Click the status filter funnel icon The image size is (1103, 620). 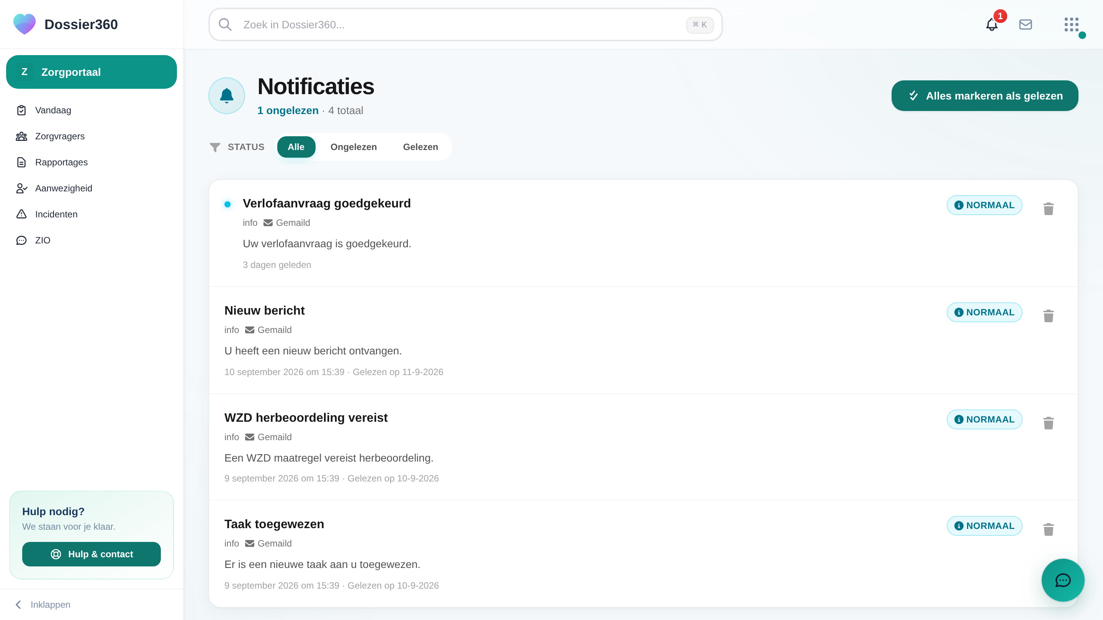pyautogui.click(x=215, y=147)
